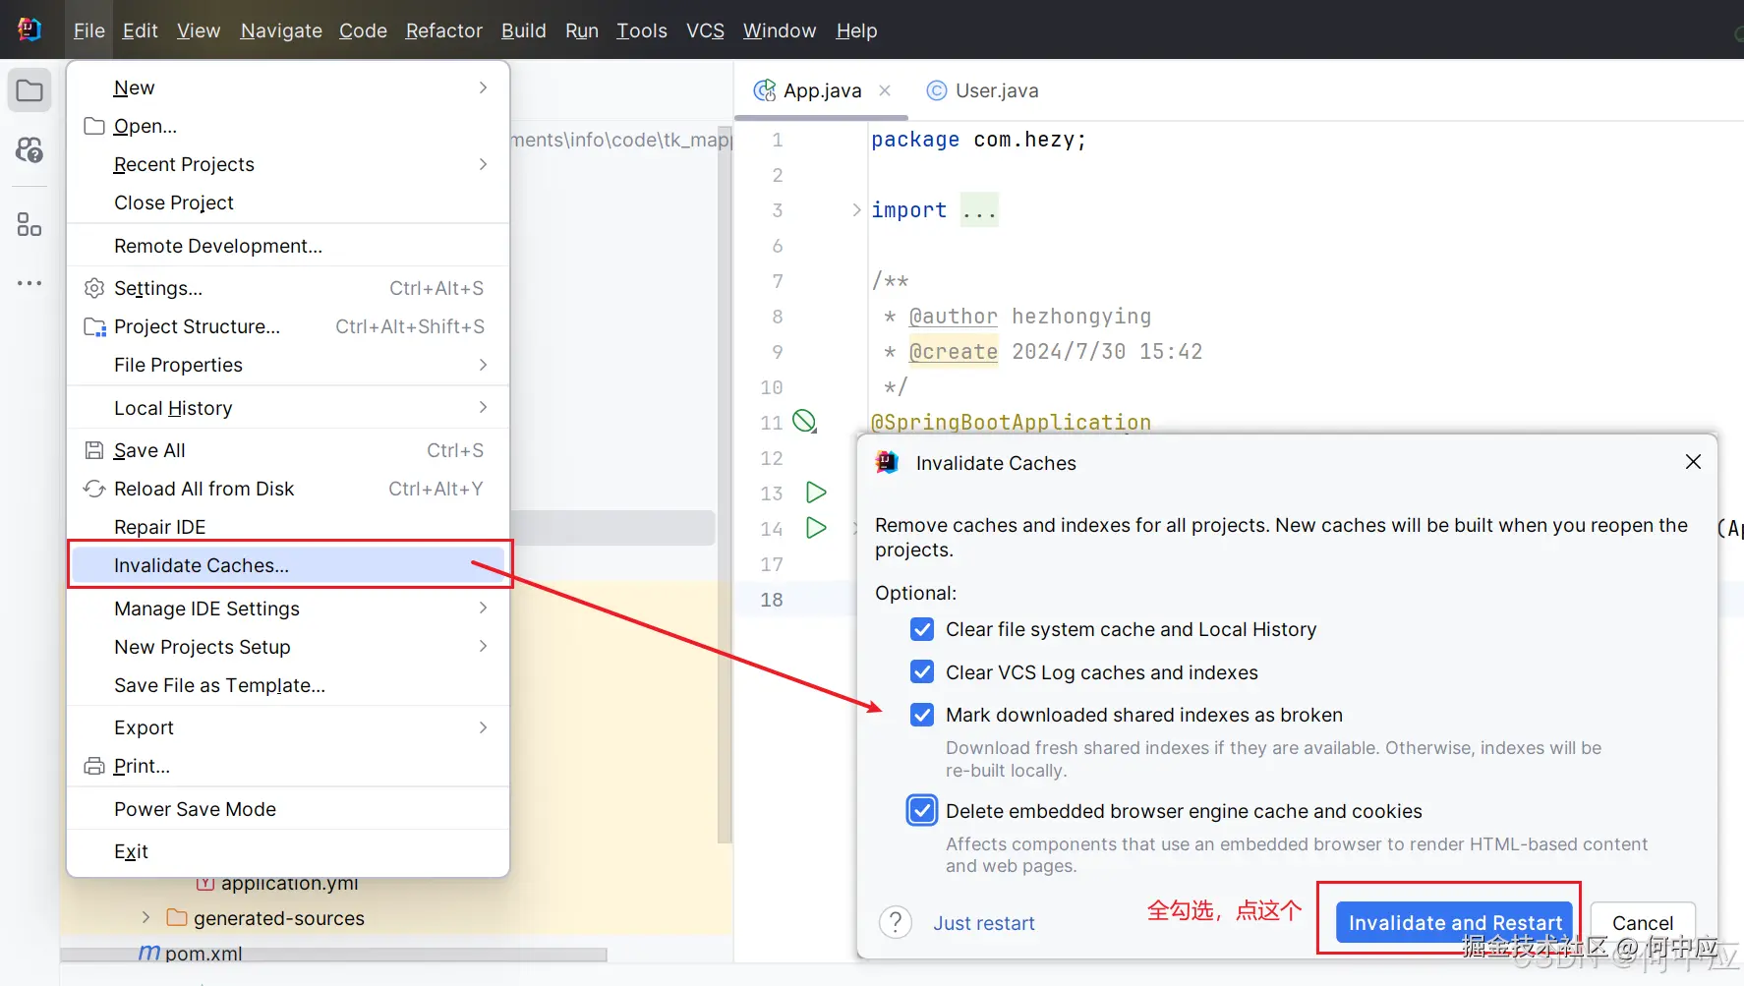This screenshot has height=986, width=1744.
Task: Click Cancel in Invalidate Caches dialog
Action: tap(1642, 922)
